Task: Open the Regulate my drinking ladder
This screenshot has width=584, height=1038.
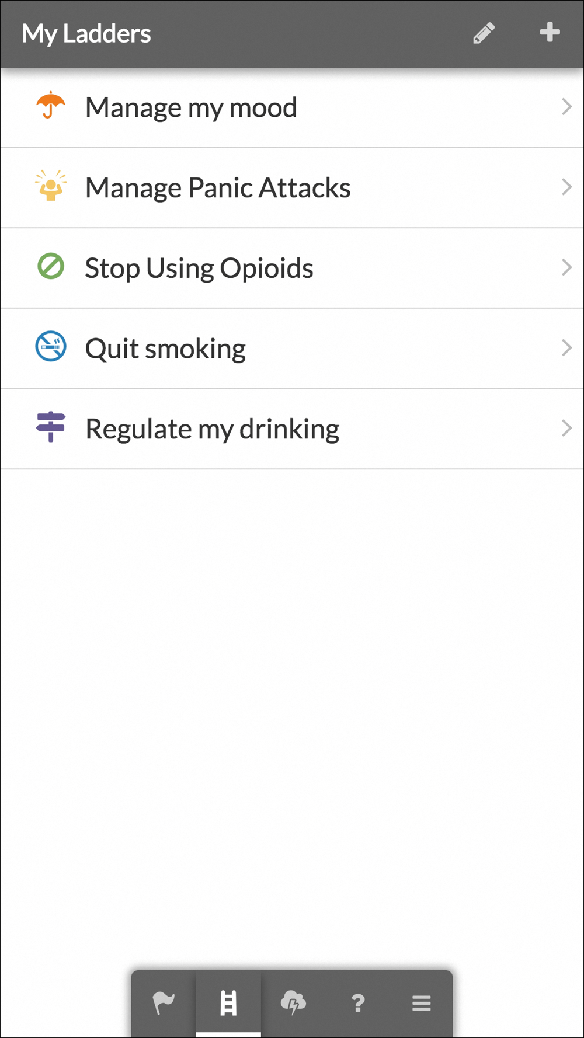Action: coord(292,429)
